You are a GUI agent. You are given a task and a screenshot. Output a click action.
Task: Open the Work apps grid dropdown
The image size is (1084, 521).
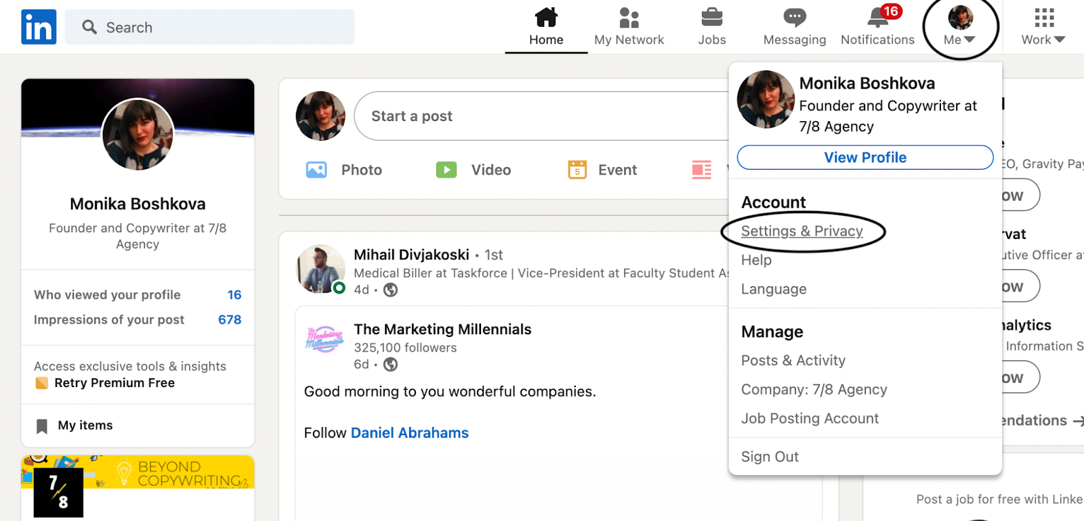coord(1043,26)
